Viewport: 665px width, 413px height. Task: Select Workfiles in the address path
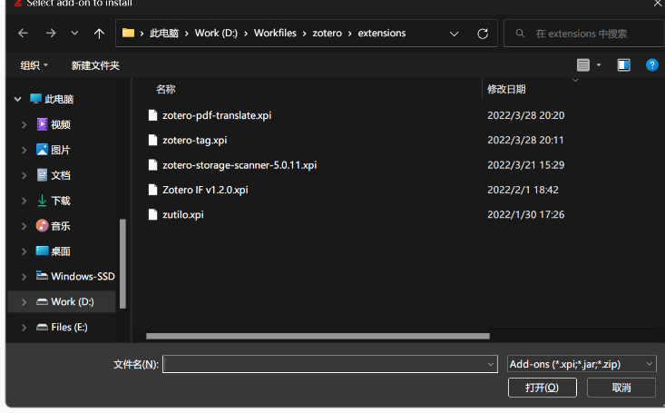(275, 33)
